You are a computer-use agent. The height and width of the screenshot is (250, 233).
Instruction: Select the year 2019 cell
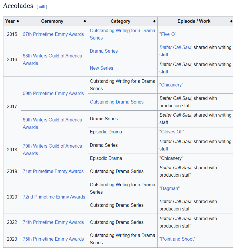click(12, 172)
